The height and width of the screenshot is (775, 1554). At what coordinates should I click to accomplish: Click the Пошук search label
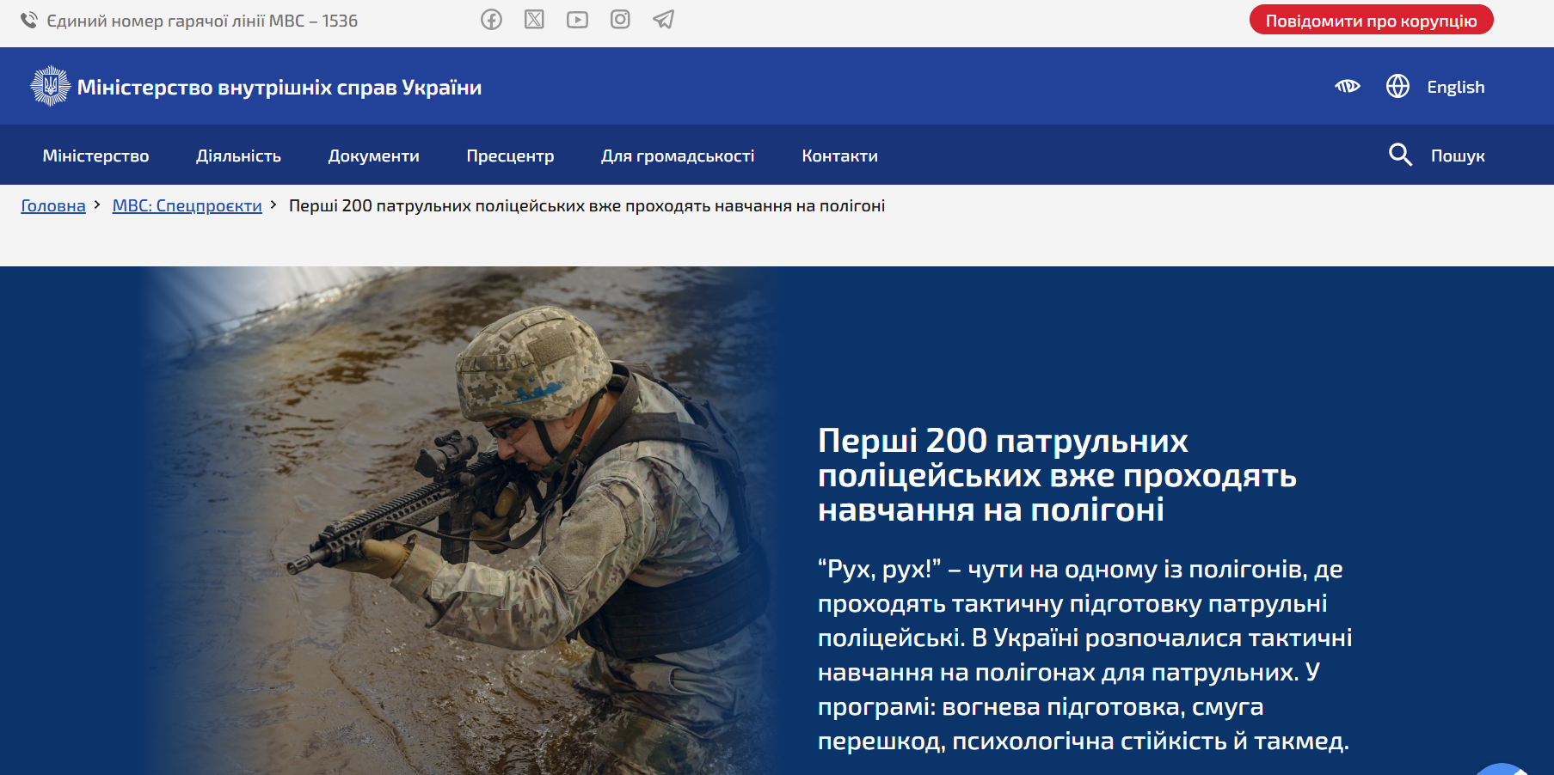point(1458,156)
